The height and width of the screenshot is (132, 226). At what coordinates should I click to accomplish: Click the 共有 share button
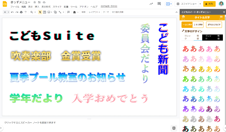click(210, 4)
